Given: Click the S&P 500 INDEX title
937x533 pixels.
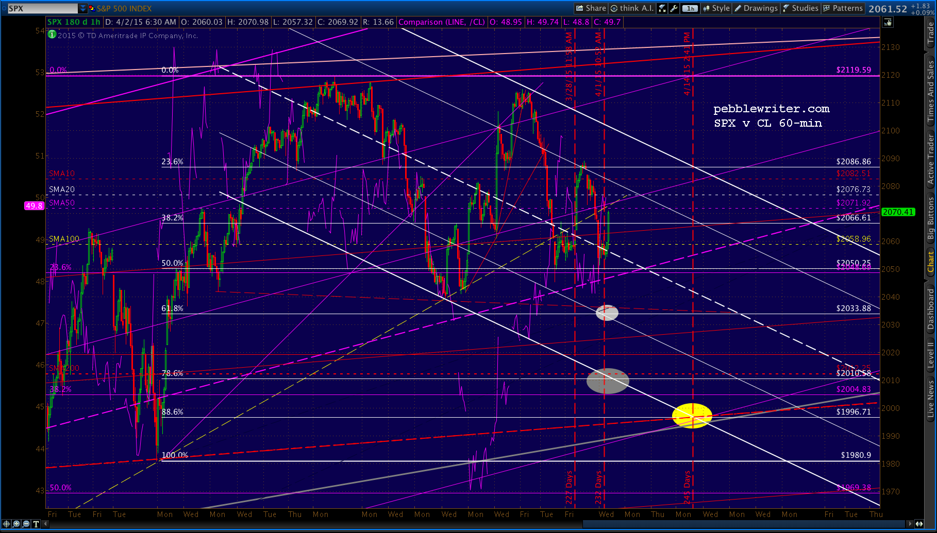Looking at the screenshot, I should (x=124, y=9).
